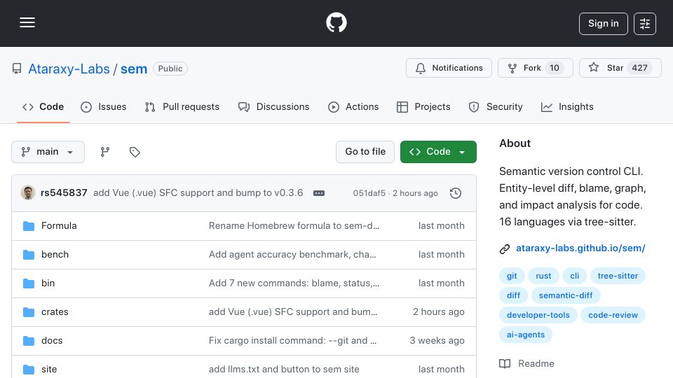Open latest commit message about Vue support
This screenshot has width=673, height=378.
coord(198,193)
